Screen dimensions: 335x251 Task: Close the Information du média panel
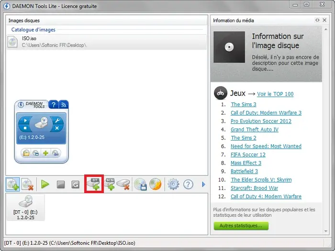pyautogui.click(x=324, y=20)
